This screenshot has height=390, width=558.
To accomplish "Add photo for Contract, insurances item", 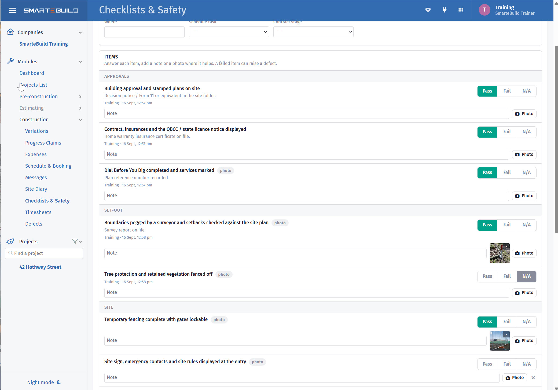I will click(x=524, y=154).
